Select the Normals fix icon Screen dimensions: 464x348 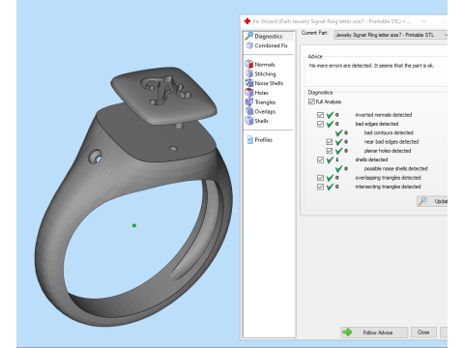click(249, 64)
